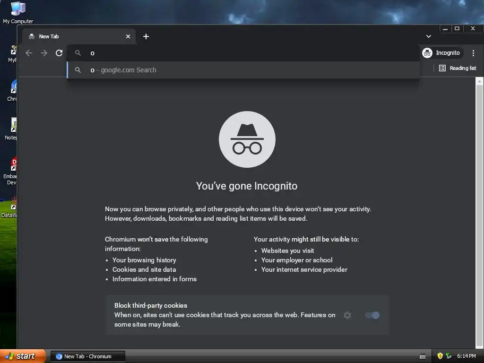Image resolution: width=484 pixels, height=363 pixels.
Task: Click the Incognito profile button
Action: point(442,53)
